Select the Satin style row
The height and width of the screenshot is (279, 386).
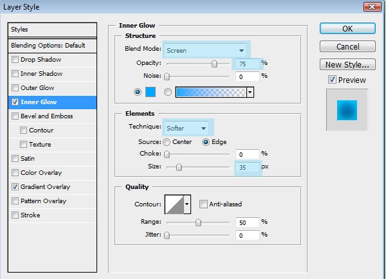[53, 158]
